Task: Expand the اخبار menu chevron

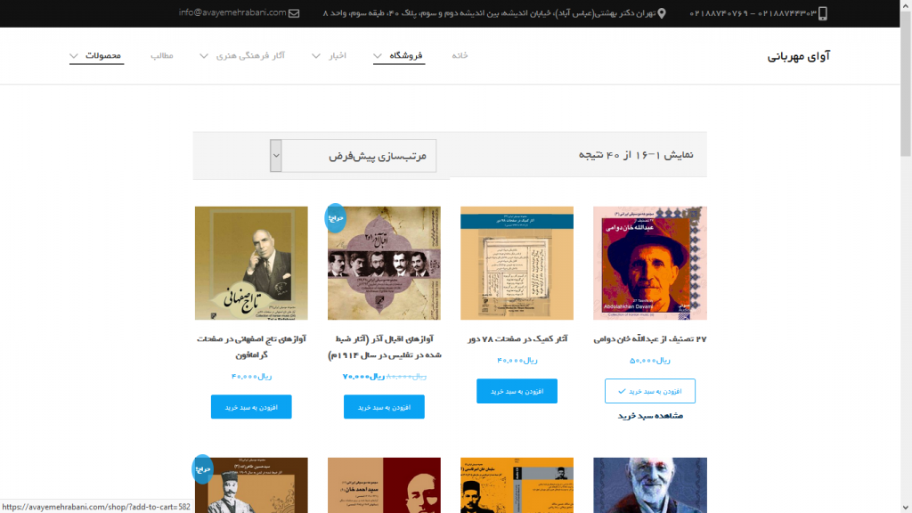Action: click(316, 56)
